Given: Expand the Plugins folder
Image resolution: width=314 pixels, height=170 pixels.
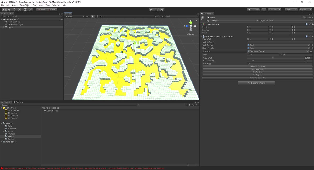Looking at the screenshot, I should point(4,131).
